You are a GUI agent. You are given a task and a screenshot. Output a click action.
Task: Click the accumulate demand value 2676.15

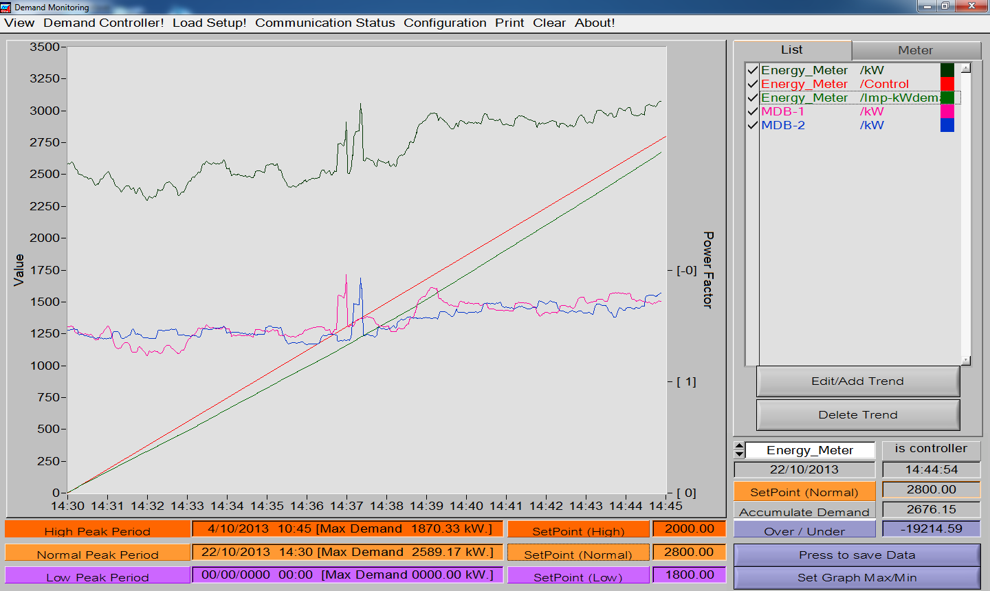point(931,510)
